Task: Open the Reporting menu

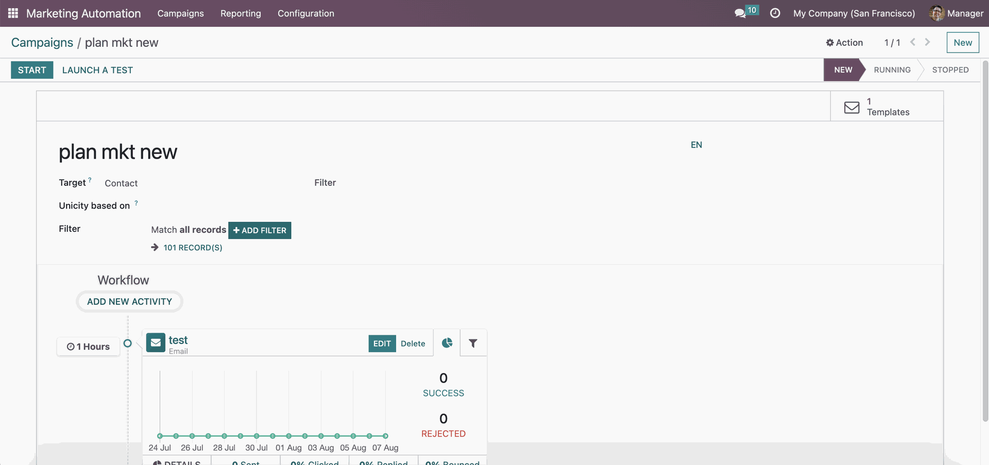Action: coord(241,13)
